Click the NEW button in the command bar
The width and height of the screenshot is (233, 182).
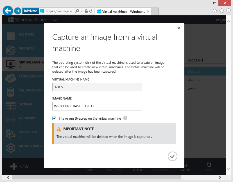coord(19,167)
